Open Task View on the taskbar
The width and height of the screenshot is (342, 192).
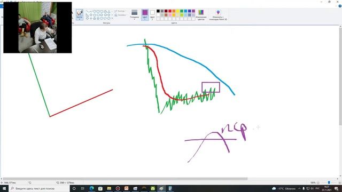pyautogui.click(x=83, y=188)
